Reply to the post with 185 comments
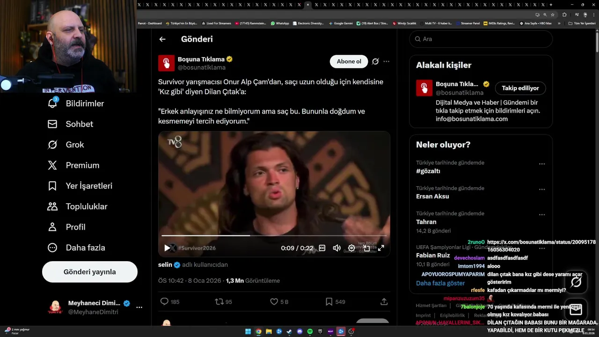The height and width of the screenshot is (337, 599). coord(170,302)
